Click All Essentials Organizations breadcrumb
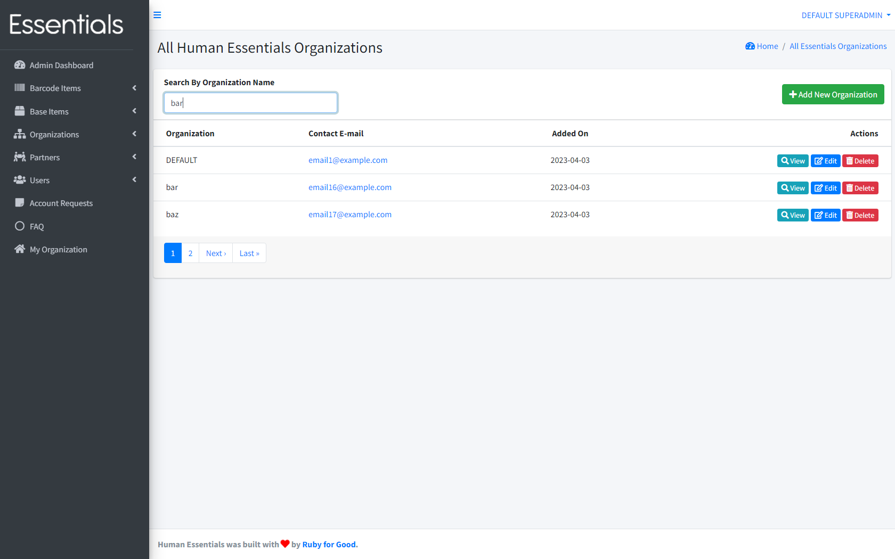895x559 pixels. tap(838, 46)
